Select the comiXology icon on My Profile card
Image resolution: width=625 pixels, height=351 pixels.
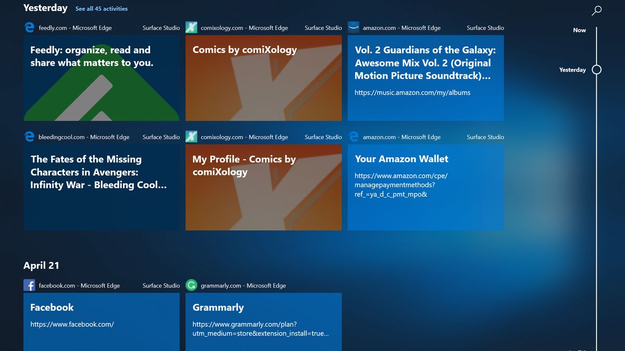(x=191, y=137)
